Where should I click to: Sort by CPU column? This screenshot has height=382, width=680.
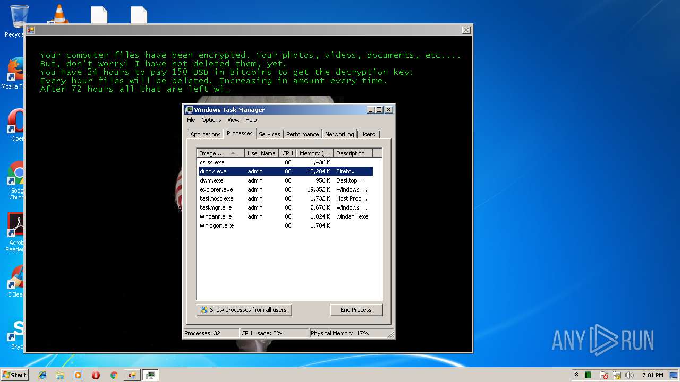287,153
